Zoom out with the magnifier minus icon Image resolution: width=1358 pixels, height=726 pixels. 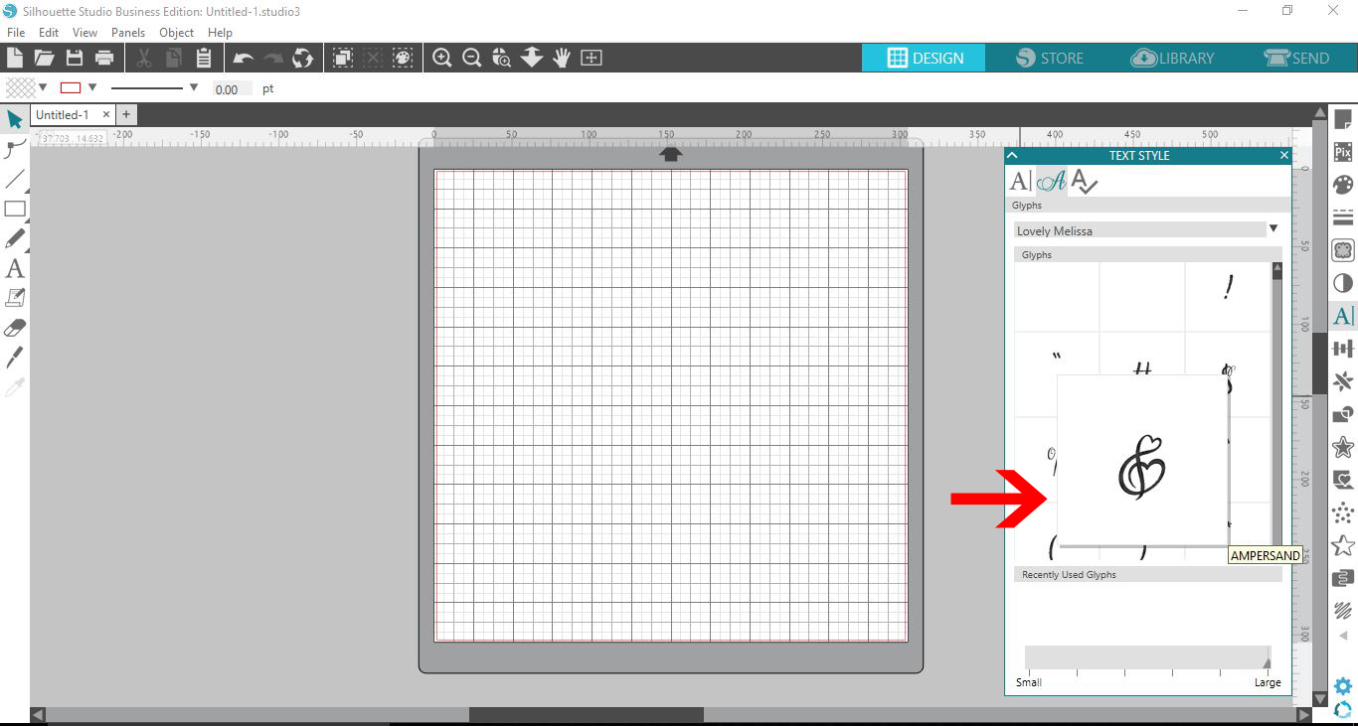coord(472,58)
